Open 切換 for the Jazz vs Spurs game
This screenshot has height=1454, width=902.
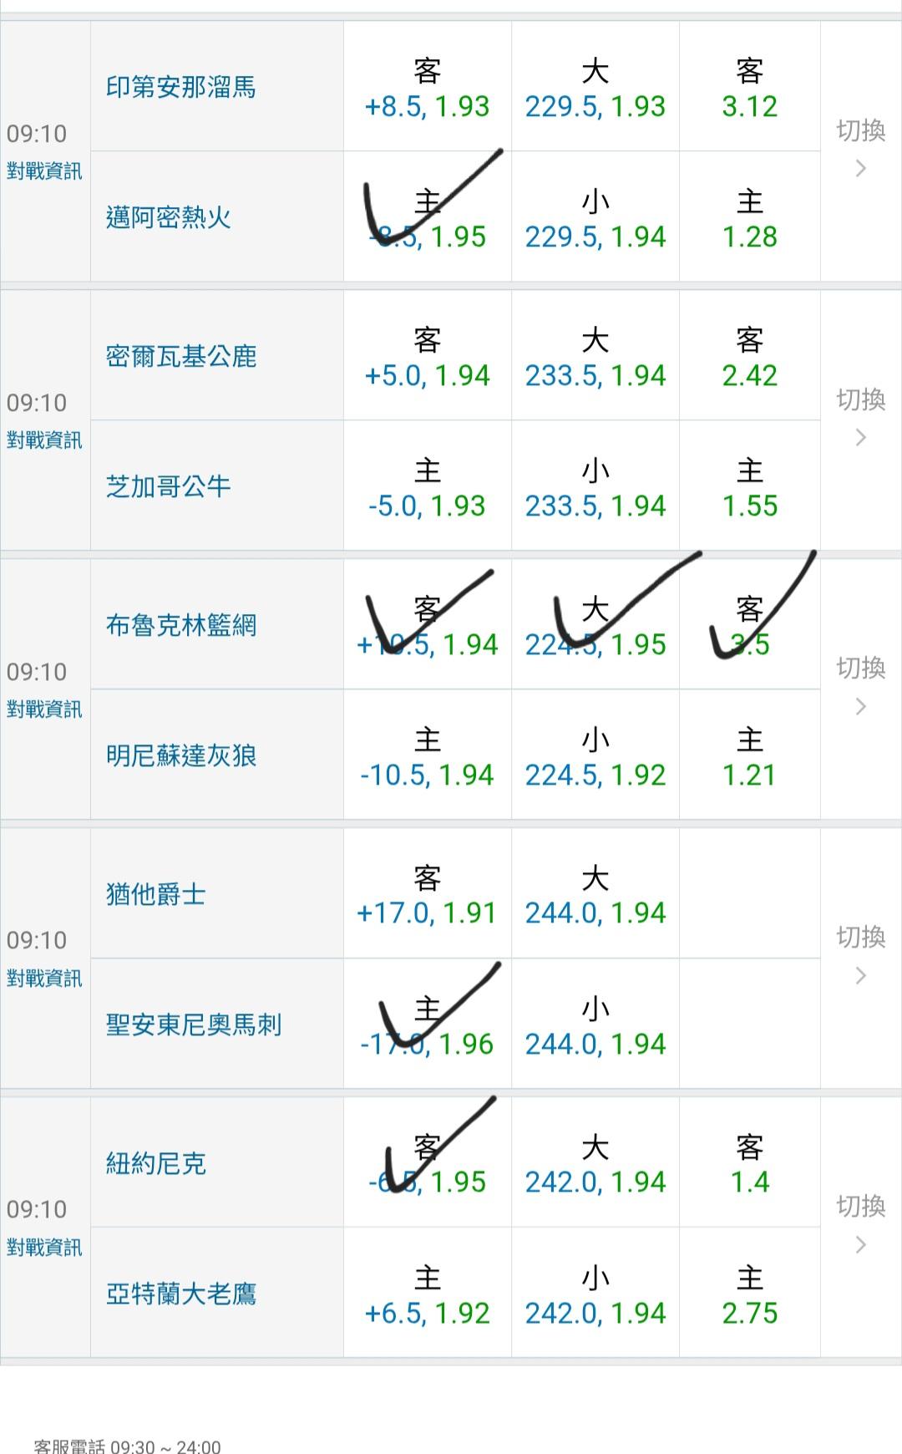860,958
